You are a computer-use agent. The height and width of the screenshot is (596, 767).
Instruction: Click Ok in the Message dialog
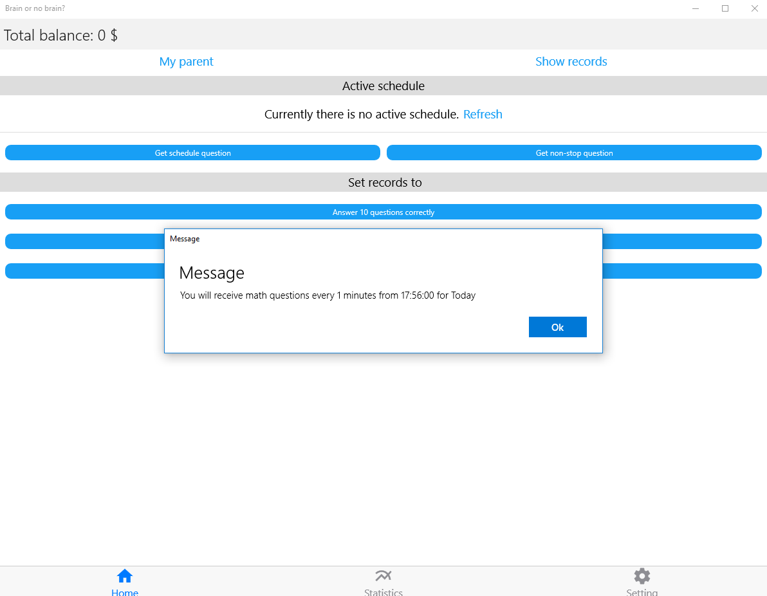(x=557, y=327)
